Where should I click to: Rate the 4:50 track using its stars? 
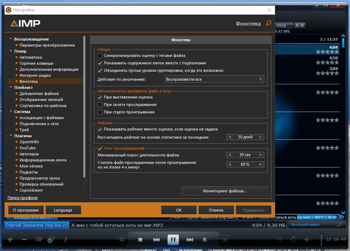(x=327, y=63)
